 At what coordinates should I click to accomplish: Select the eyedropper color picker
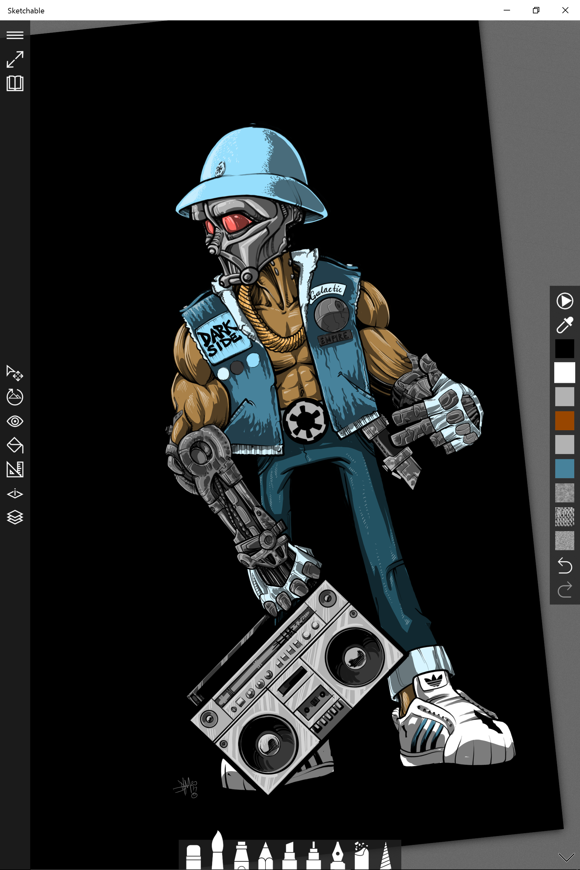pos(564,325)
